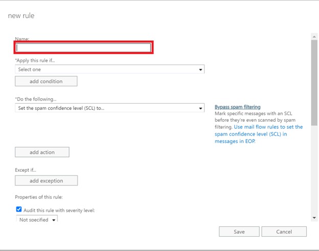The width and height of the screenshot is (319, 251).
Task: Click the empty scrollbar track below the thumb
Action: 314,170
